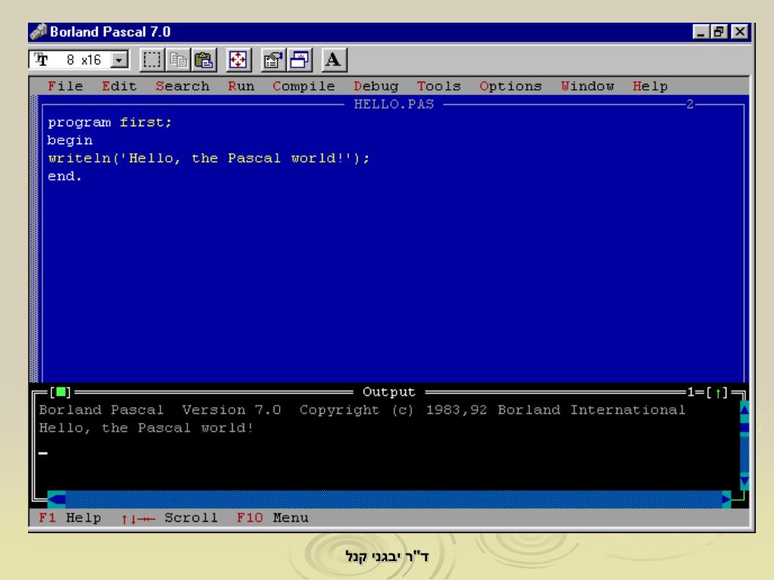This screenshot has height=580, width=774.
Task: Click the Output vertical scrollbar thumb
Action: 745,427
